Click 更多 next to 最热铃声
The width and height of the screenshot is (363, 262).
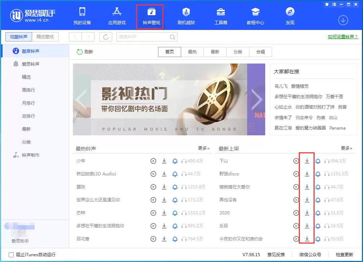click(204, 148)
